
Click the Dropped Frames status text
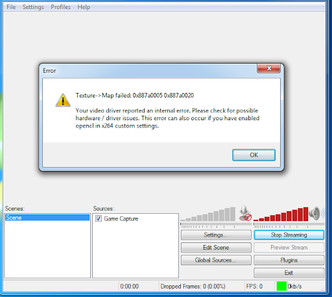coord(193,286)
